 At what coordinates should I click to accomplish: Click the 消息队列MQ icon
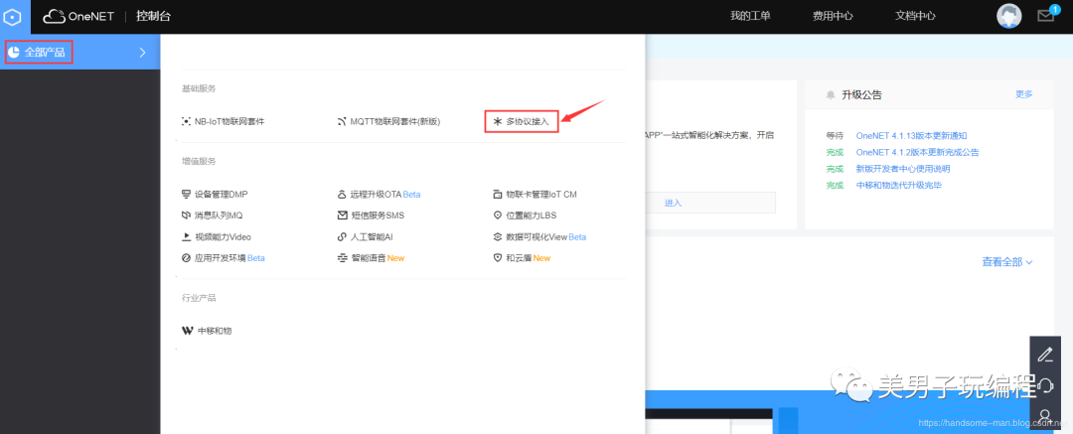point(186,215)
